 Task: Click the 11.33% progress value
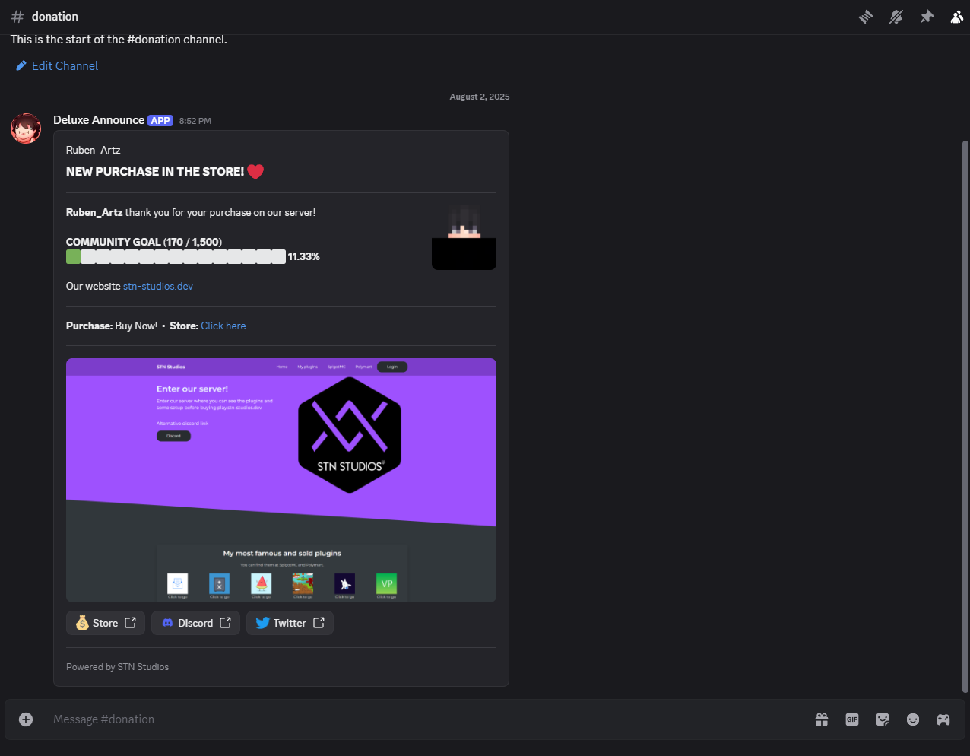click(304, 257)
